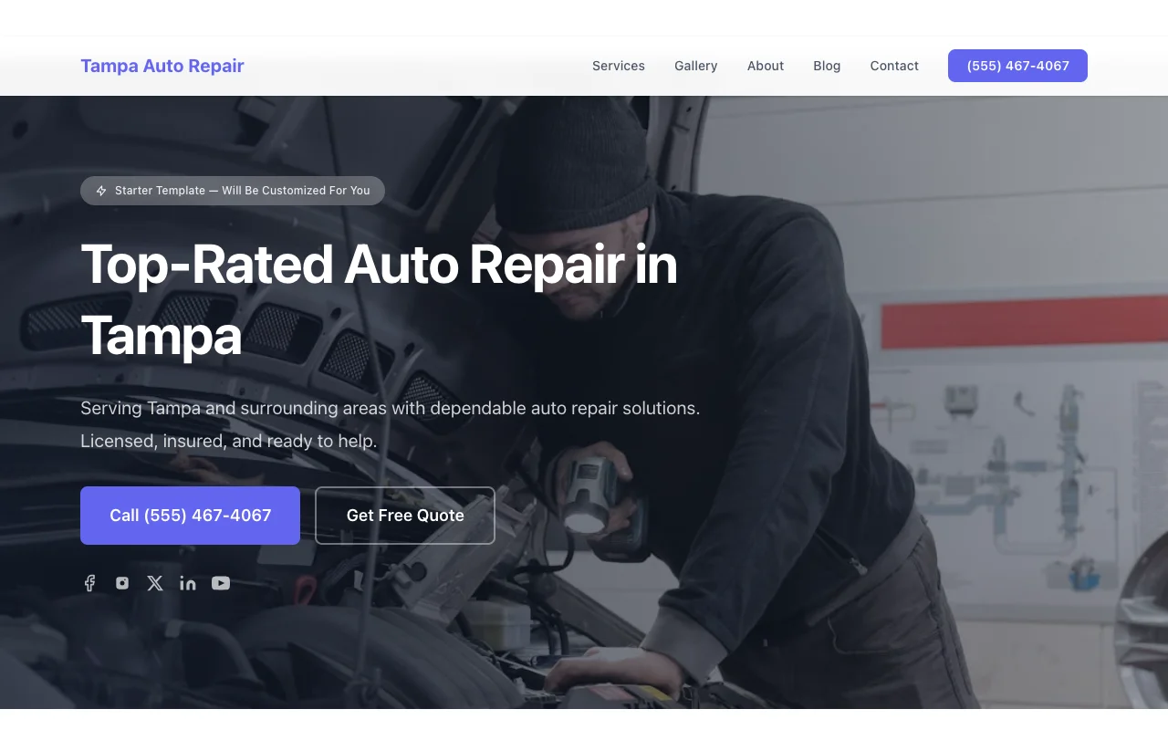Click the Tampa Auto Repair logo
The width and height of the screenshot is (1168, 730).
[x=162, y=66]
